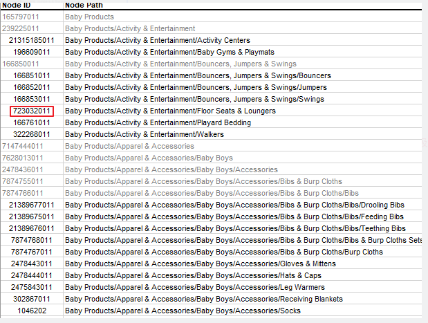Select the Playard Bedding path

[x=158, y=122]
